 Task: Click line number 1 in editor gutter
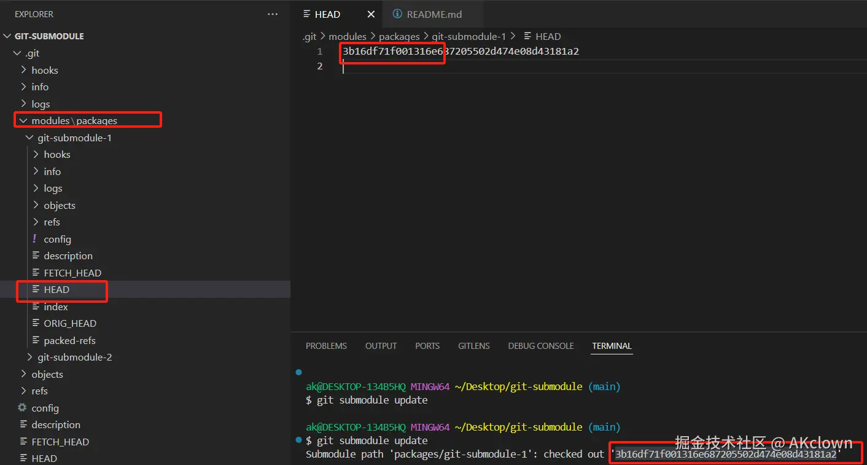[x=319, y=52]
